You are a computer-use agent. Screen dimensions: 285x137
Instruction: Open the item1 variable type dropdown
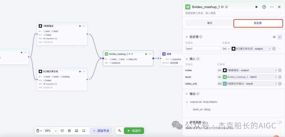click(x=226, y=49)
